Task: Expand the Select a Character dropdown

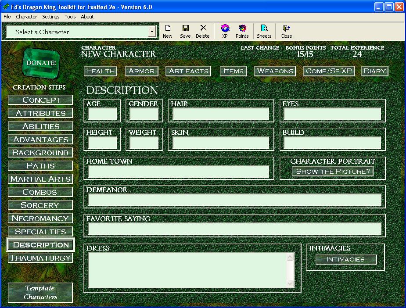Action: (x=152, y=32)
